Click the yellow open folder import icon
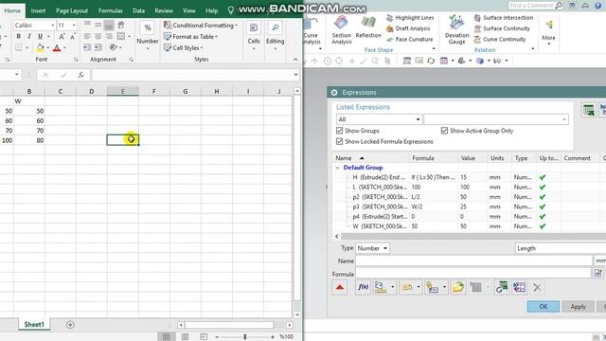The height and width of the screenshot is (341, 606). (458, 287)
